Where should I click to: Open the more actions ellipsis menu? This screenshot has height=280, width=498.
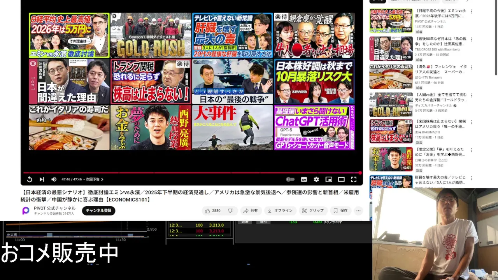point(358,211)
